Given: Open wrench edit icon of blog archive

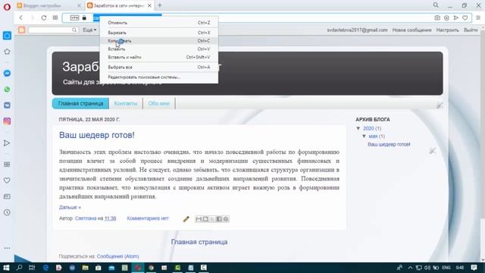Looking at the screenshot, I should [x=433, y=151].
